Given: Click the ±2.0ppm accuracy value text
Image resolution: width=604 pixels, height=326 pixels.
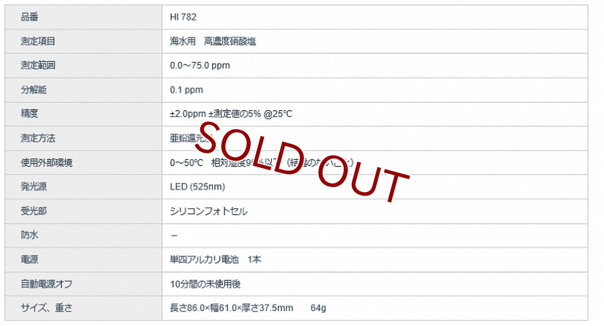Looking at the screenshot, I should point(231,114).
